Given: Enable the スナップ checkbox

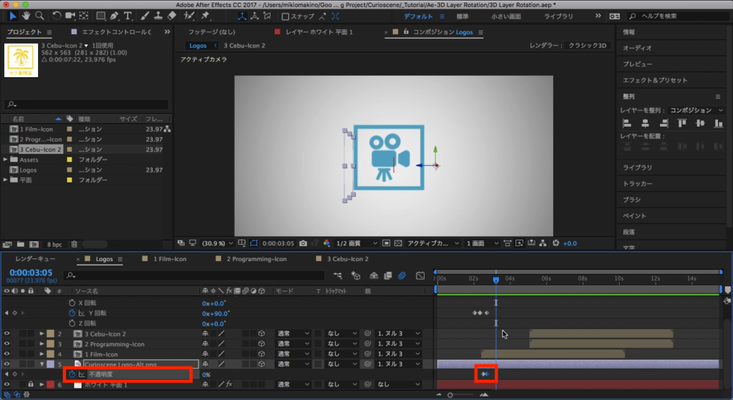Looking at the screenshot, I should point(286,16).
